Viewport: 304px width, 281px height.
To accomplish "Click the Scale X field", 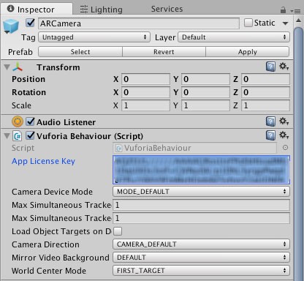I will [145, 105].
